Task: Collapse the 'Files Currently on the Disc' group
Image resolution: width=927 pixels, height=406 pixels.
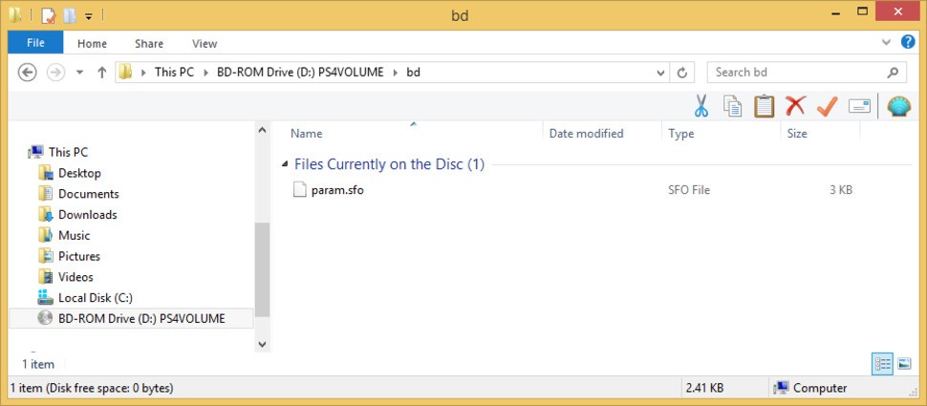Action: click(285, 164)
